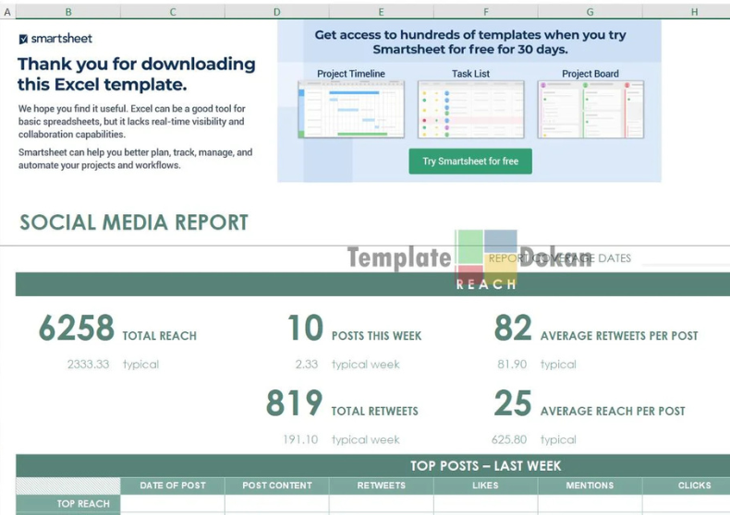
Task: Select the TOTAL REACH label
Action: pos(160,336)
